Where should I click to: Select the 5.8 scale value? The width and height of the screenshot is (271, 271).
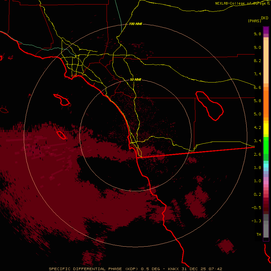click(257, 101)
